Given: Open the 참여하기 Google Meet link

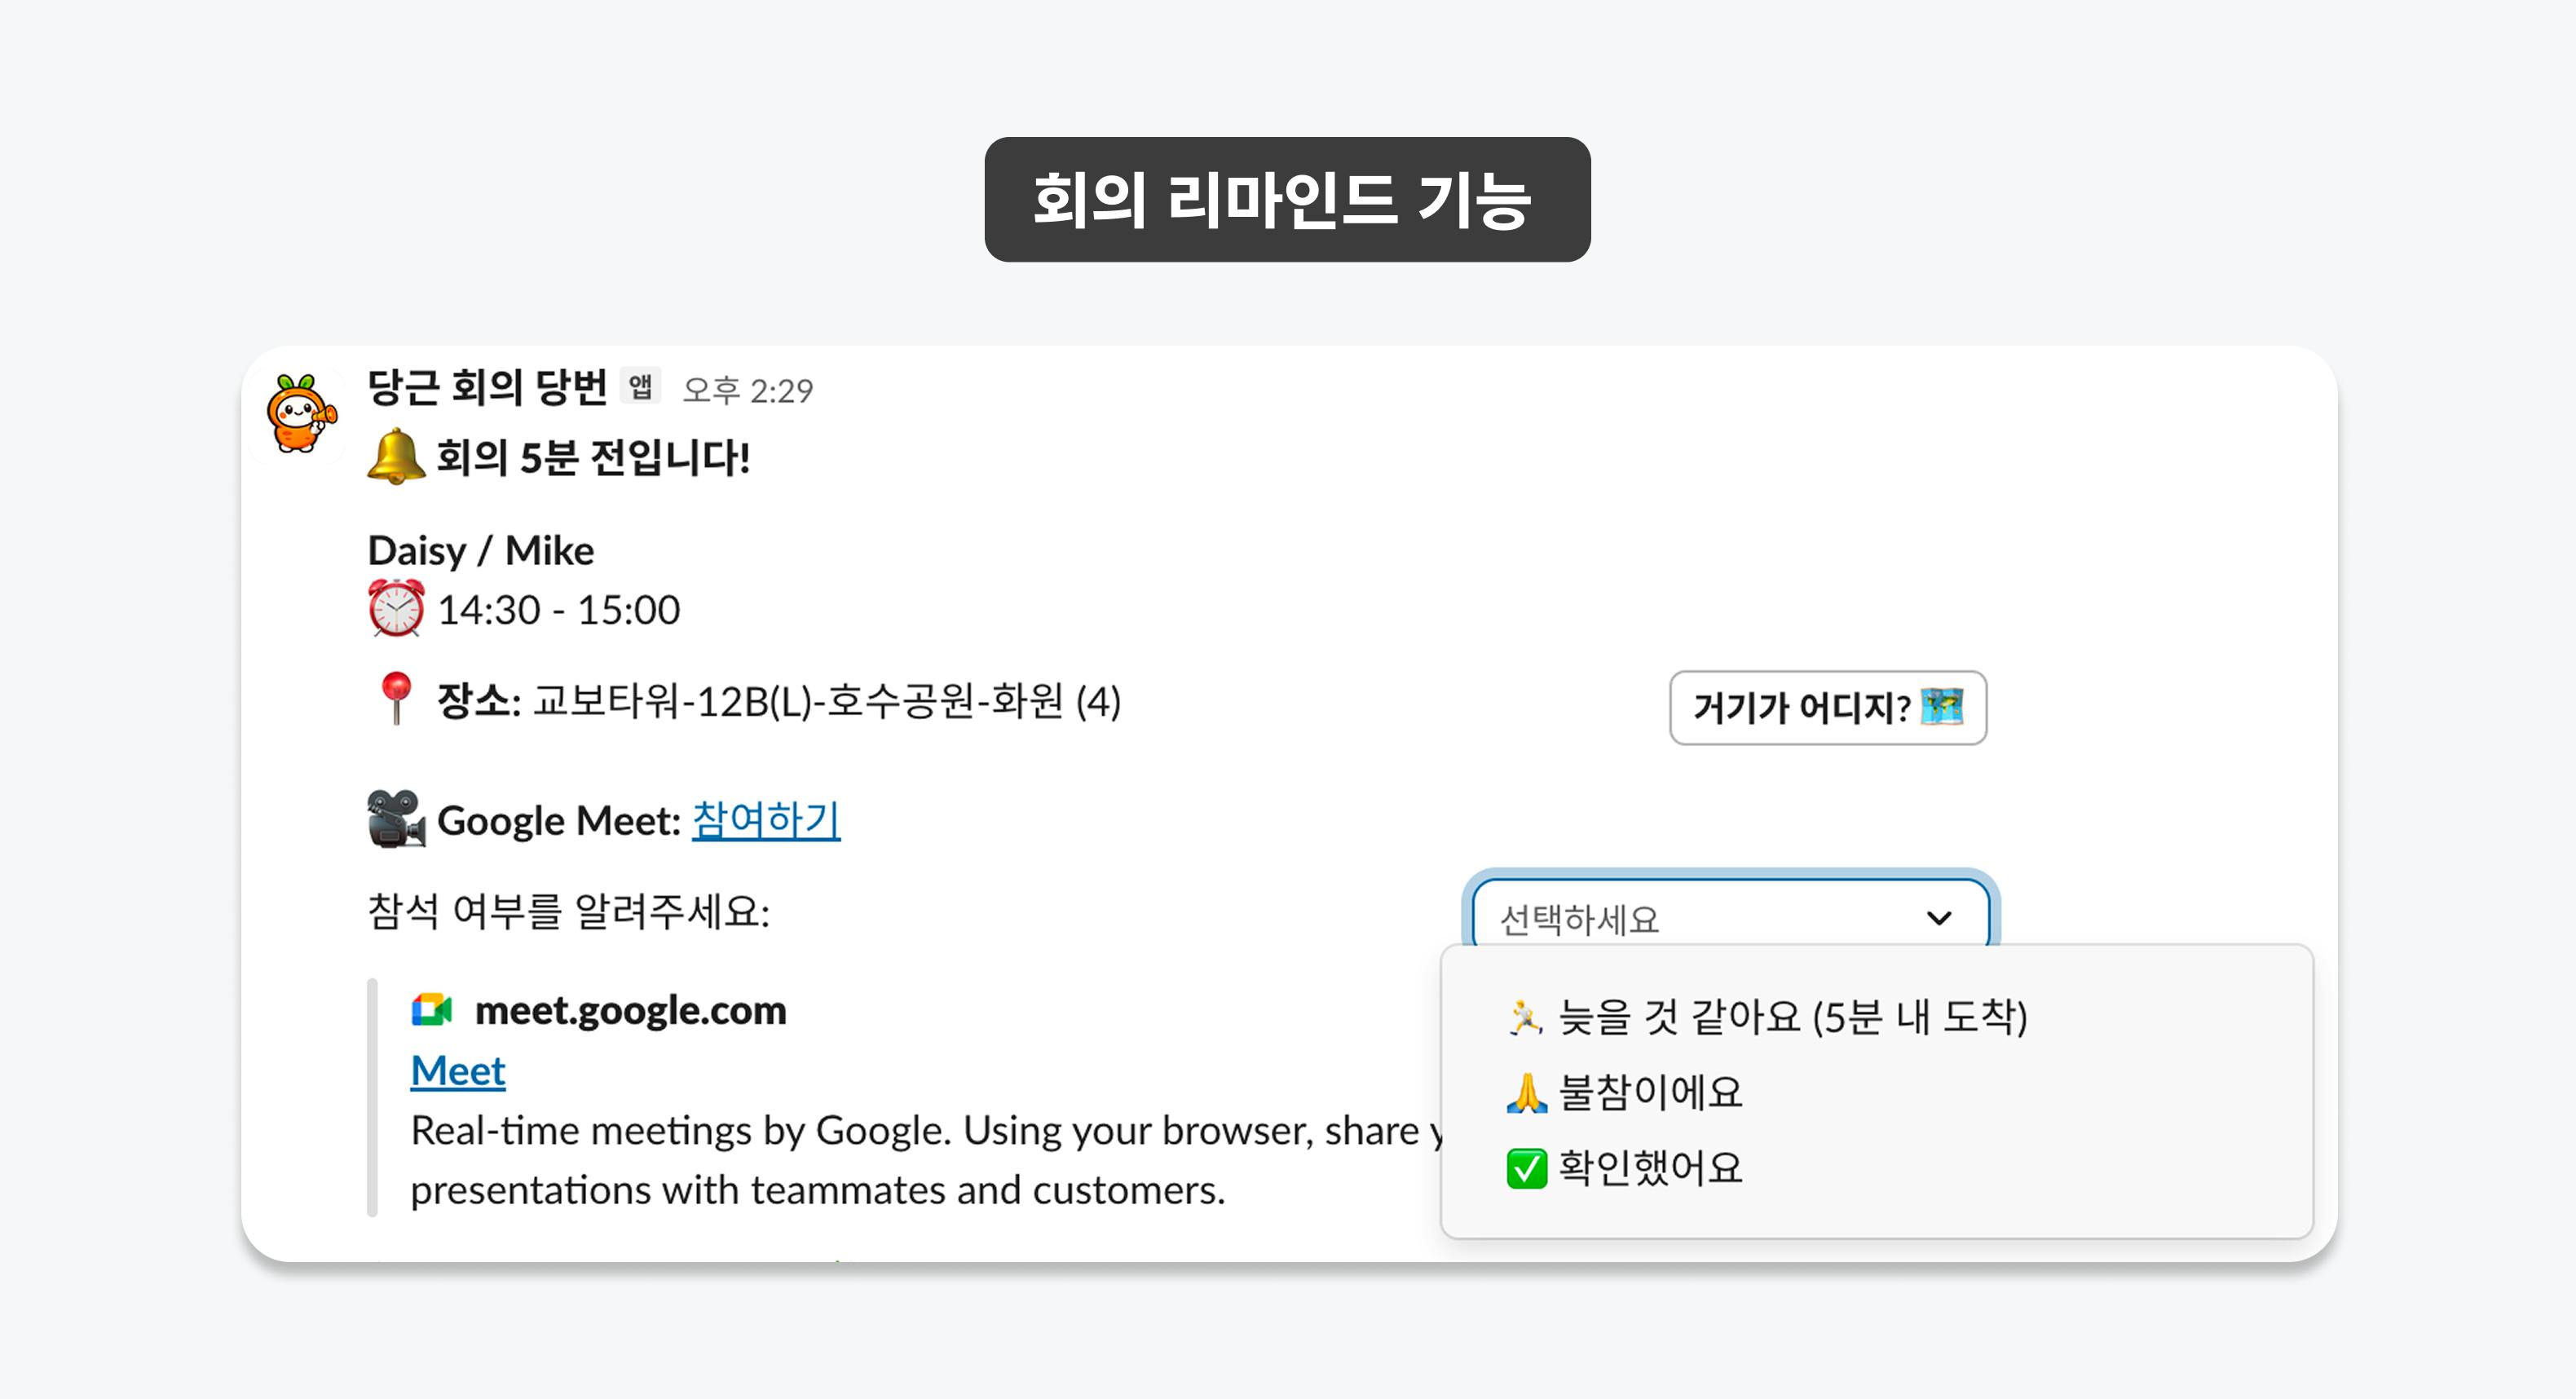Looking at the screenshot, I should pyautogui.click(x=766, y=820).
